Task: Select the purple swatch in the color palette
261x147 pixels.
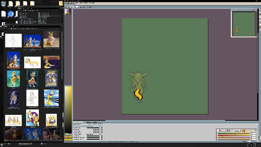Action: (67, 11)
